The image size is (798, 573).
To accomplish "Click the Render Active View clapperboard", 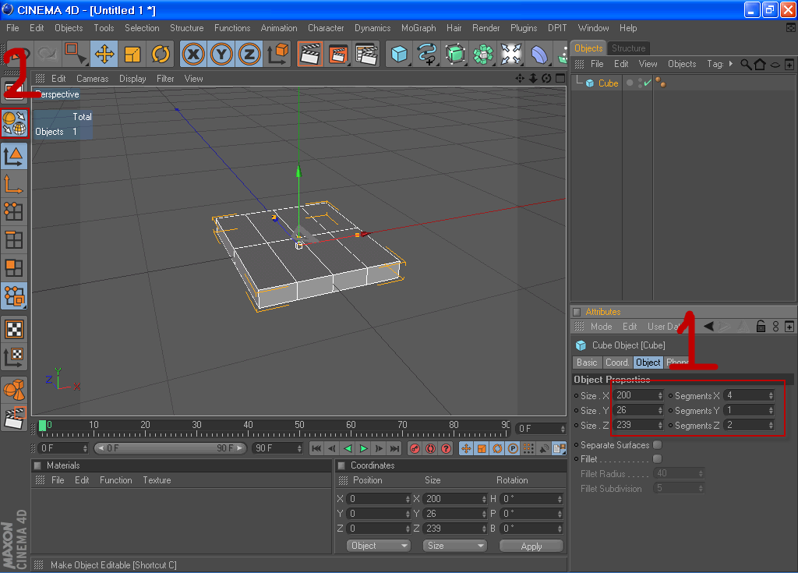I will coord(310,54).
